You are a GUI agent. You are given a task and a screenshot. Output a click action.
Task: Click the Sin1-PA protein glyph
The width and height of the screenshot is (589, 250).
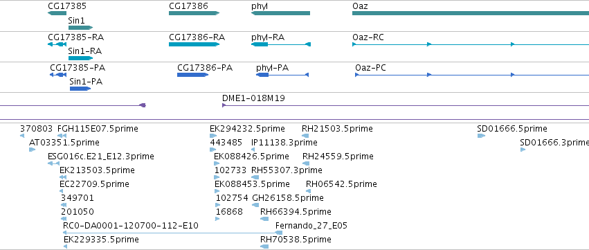[80, 89]
